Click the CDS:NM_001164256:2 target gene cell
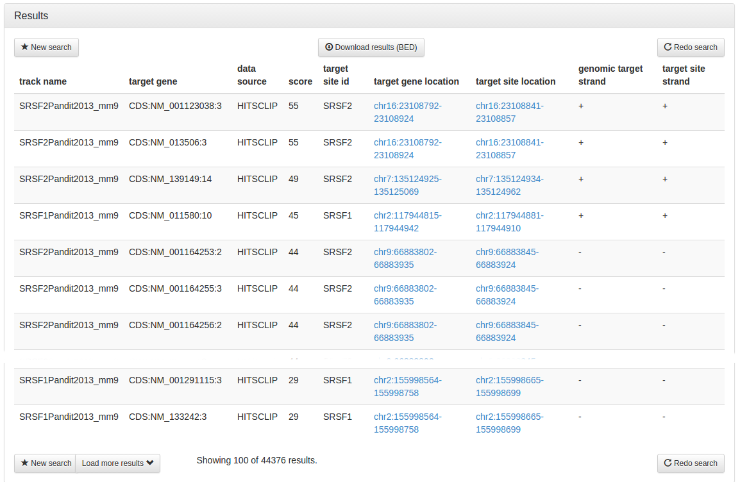 pos(175,325)
